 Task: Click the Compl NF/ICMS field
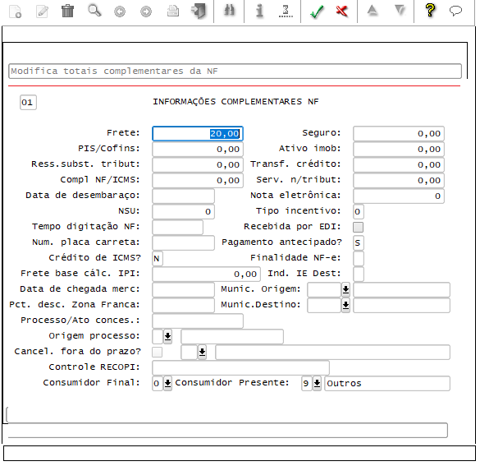[x=198, y=181]
